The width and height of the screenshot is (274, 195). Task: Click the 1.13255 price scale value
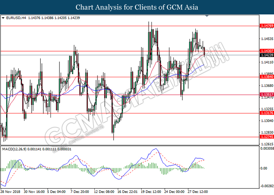(267, 109)
